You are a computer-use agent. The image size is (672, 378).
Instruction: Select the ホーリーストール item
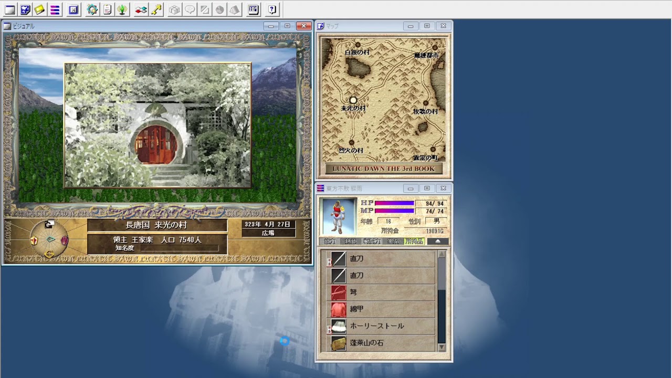[381, 325]
